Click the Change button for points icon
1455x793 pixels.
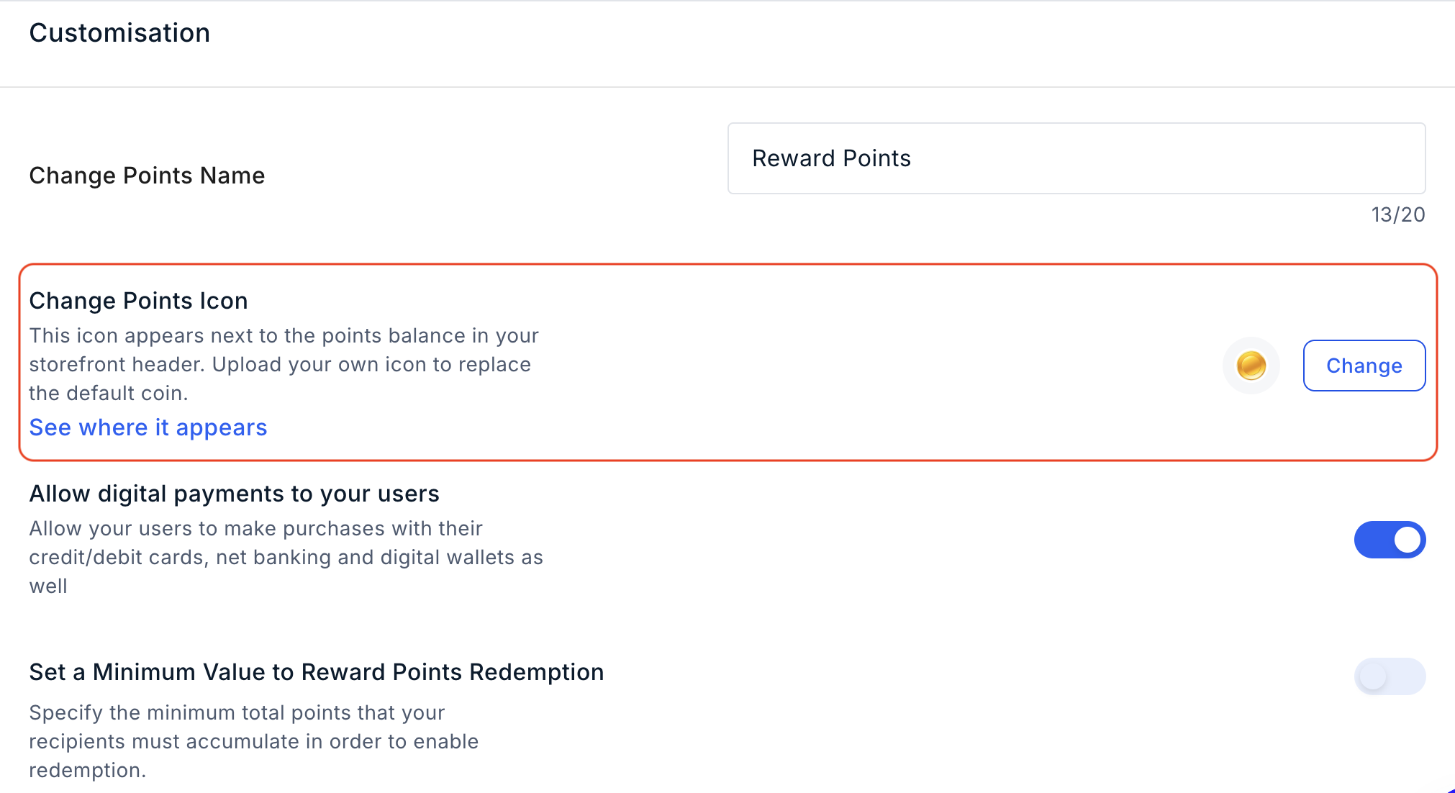tap(1364, 366)
